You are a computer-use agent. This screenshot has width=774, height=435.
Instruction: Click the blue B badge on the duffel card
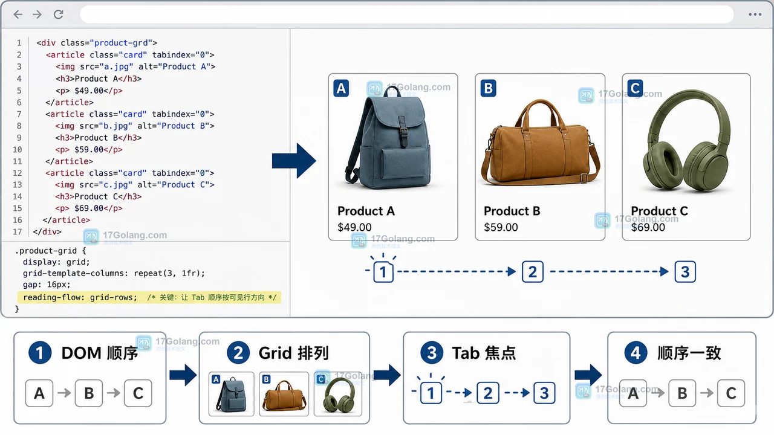(x=487, y=89)
